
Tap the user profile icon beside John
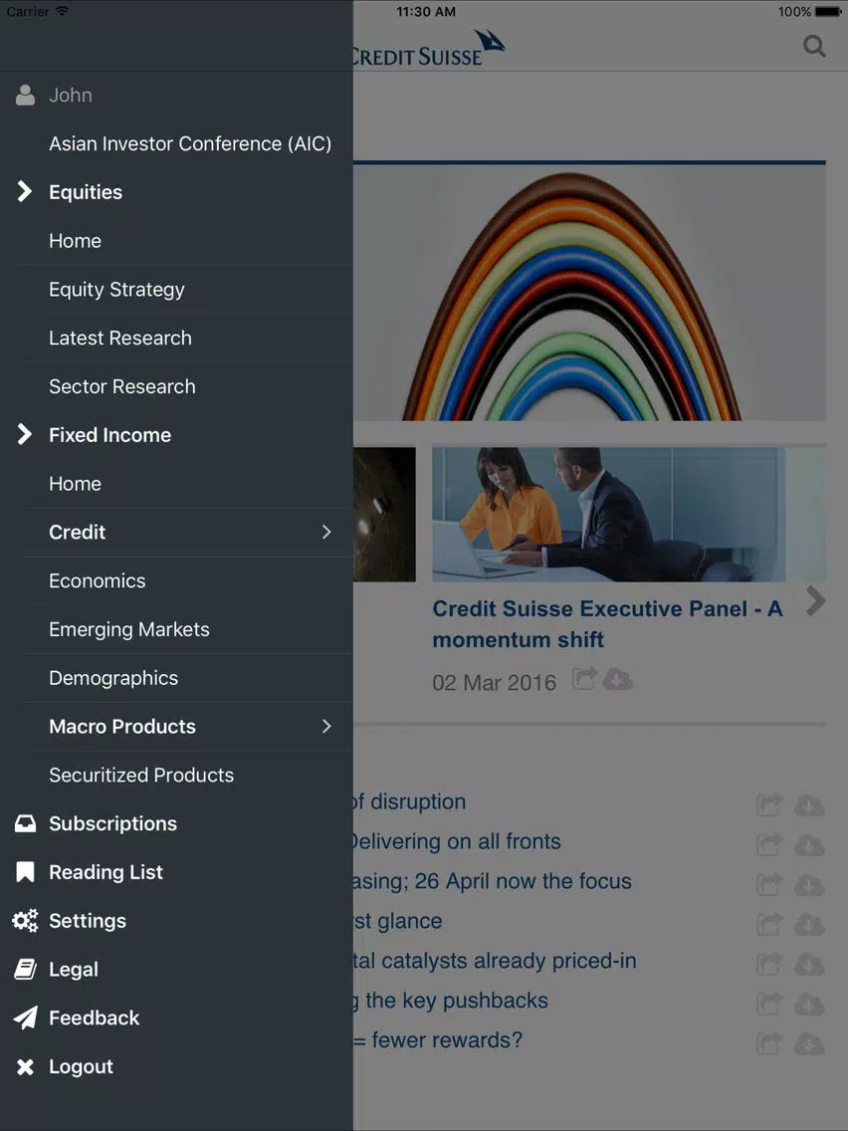(x=25, y=96)
